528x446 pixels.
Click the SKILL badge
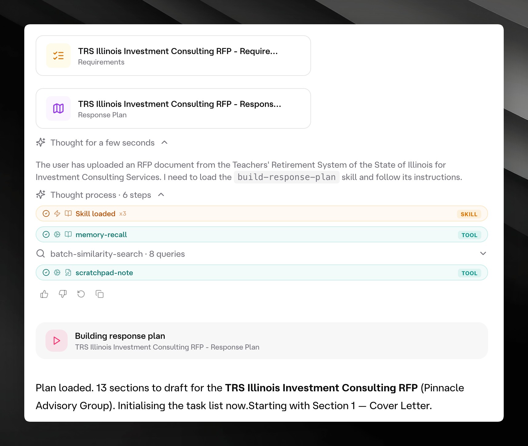tap(469, 214)
